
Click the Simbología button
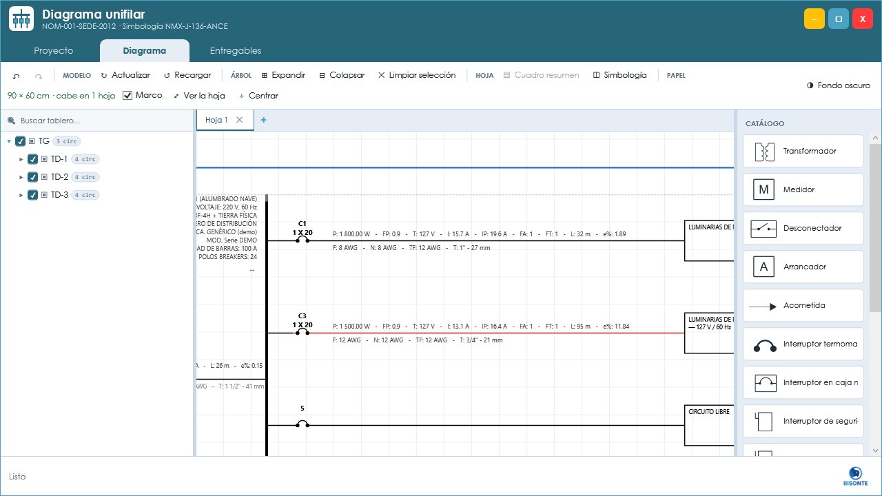(619, 75)
